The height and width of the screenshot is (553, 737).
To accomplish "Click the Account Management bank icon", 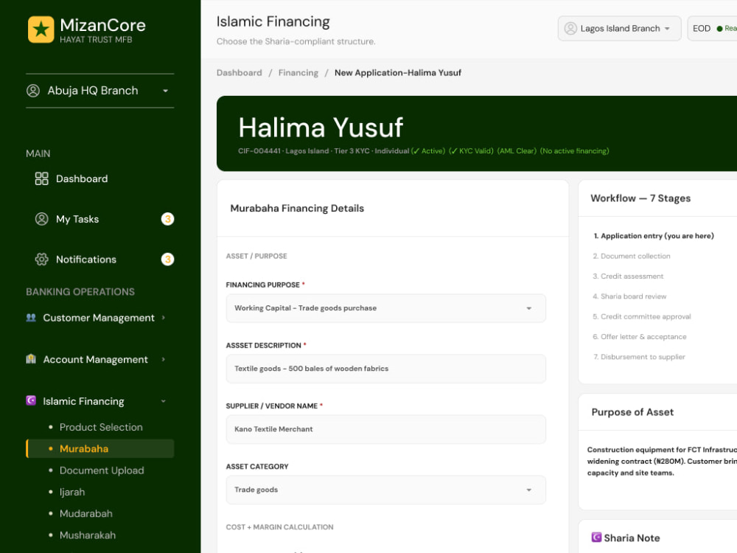I will tap(31, 359).
